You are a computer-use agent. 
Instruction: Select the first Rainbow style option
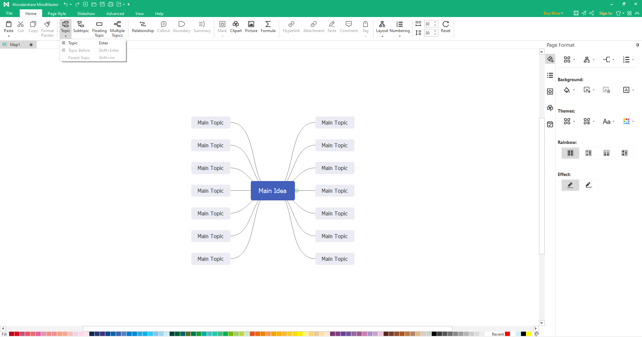[570, 153]
